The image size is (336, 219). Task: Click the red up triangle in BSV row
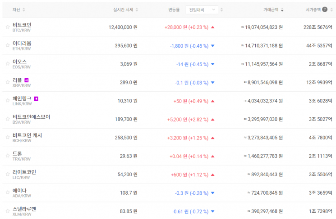[x=213, y=120]
